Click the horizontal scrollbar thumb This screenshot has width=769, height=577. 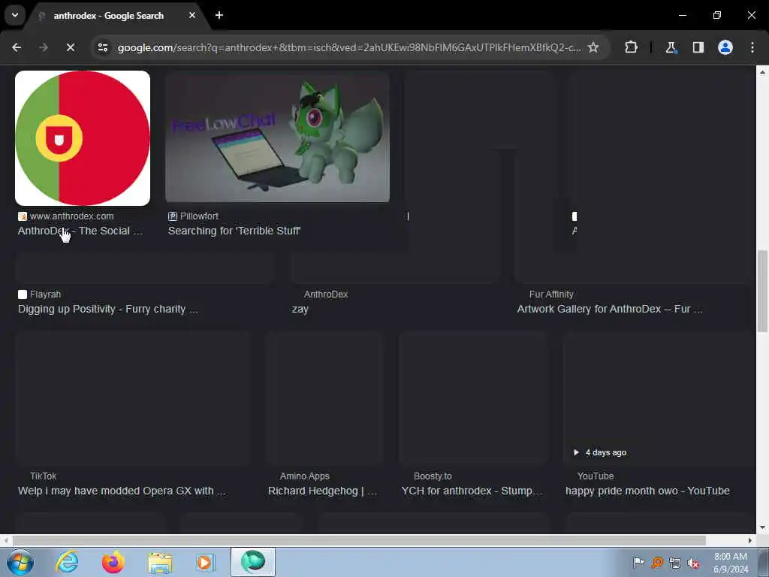pos(359,540)
